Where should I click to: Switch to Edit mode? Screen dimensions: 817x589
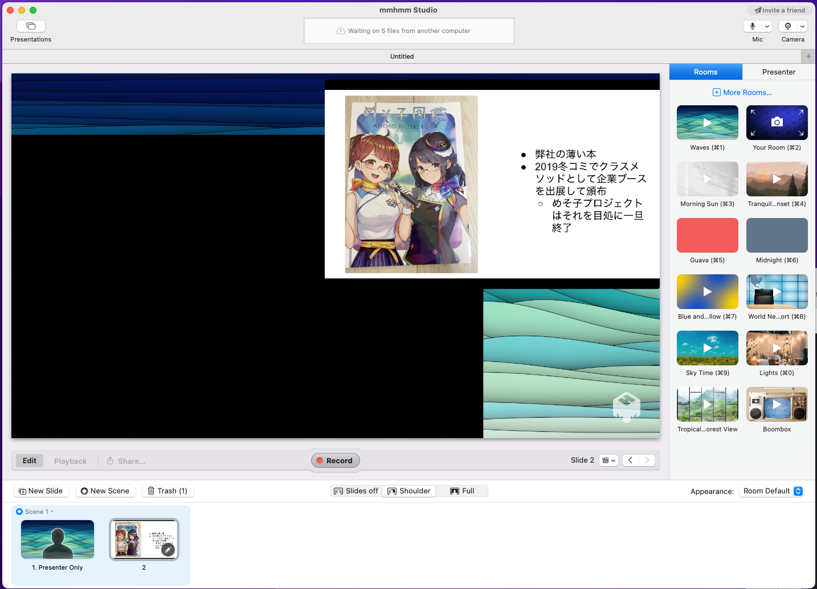tap(30, 461)
